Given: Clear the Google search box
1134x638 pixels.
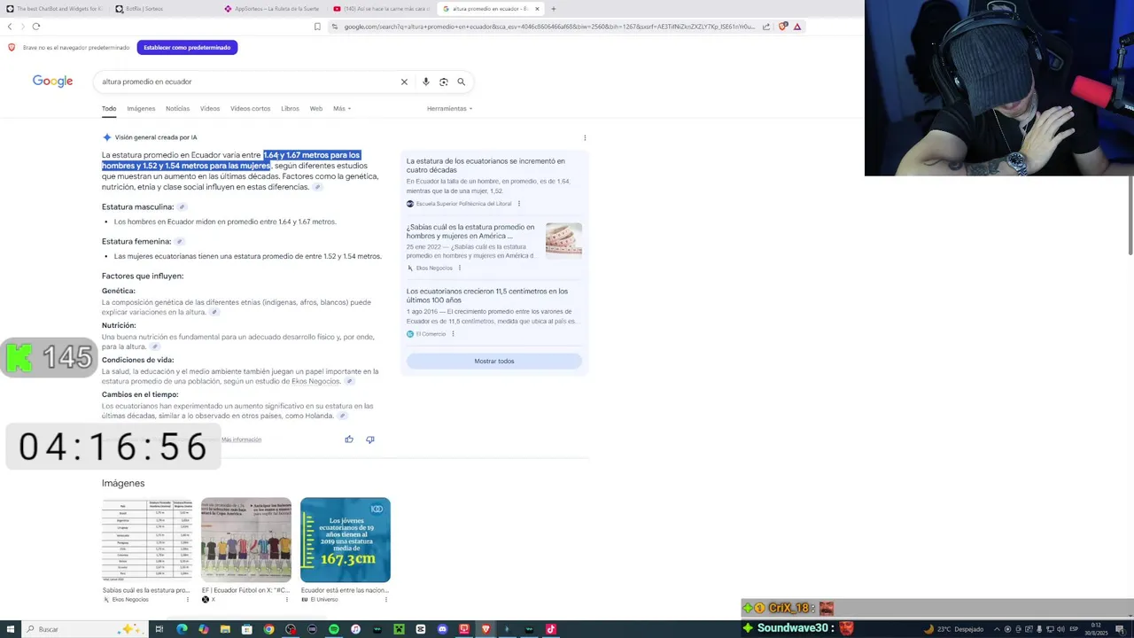Looking at the screenshot, I should [x=404, y=82].
